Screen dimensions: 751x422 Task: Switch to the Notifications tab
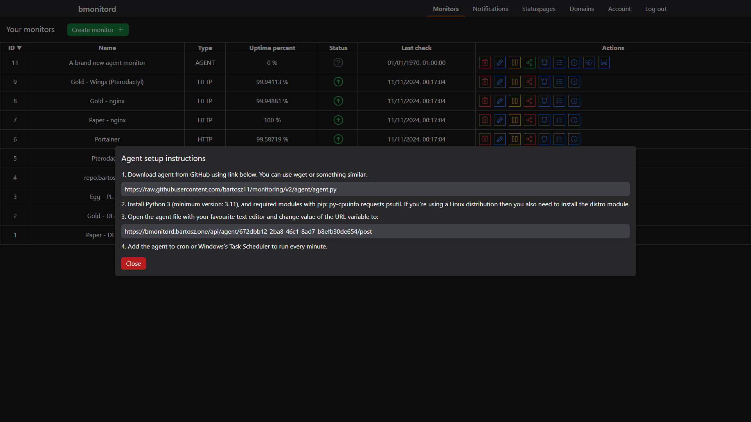pos(490,9)
